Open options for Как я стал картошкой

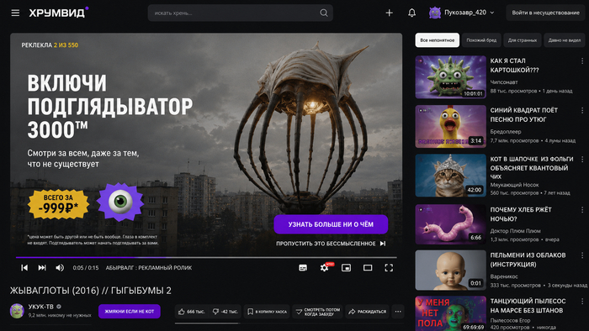(x=582, y=60)
